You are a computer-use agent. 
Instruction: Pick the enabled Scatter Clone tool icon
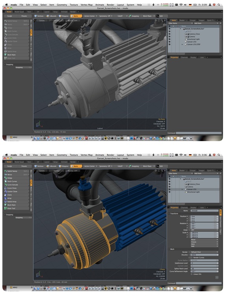click(6, 192)
